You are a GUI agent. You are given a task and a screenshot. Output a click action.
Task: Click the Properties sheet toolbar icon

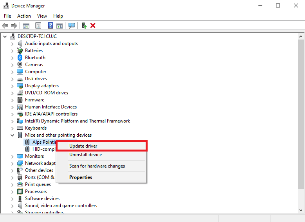tap(38, 25)
